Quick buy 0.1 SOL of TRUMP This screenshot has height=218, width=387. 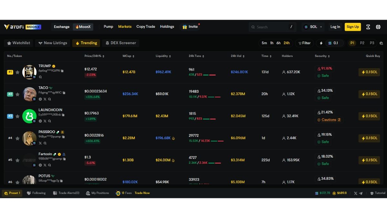(369, 72)
